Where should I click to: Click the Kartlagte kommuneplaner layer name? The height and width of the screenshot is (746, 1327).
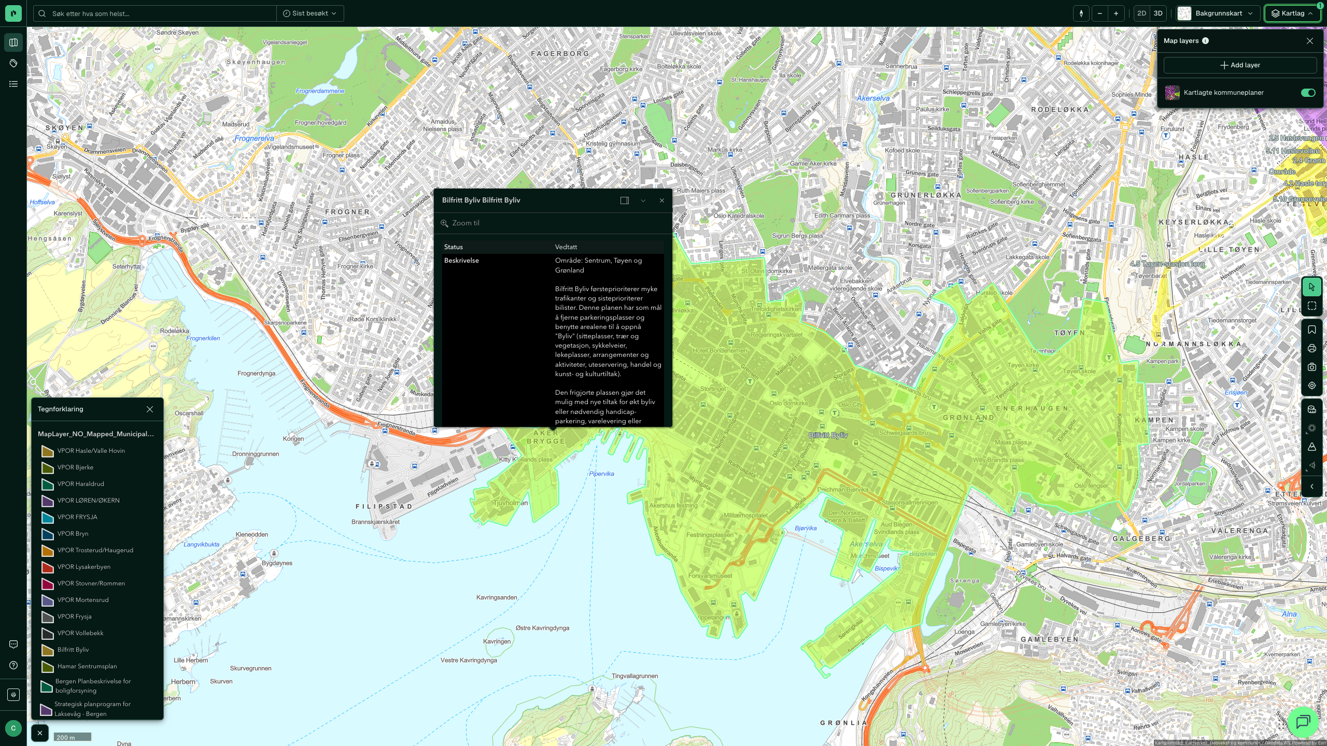[1224, 93]
